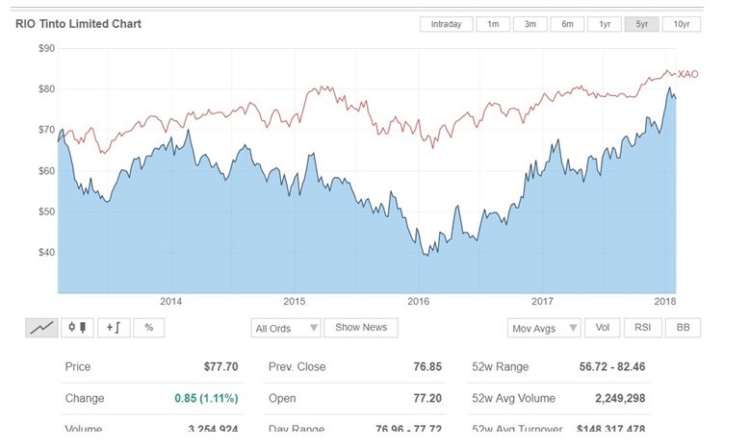The height and width of the screenshot is (447, 749).
Task: Click the Show News button
Action: tap(361, 328)
